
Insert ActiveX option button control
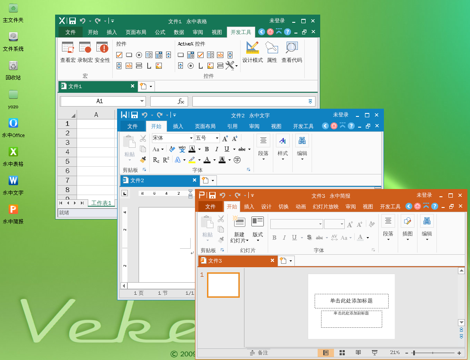tap(190, 66)
